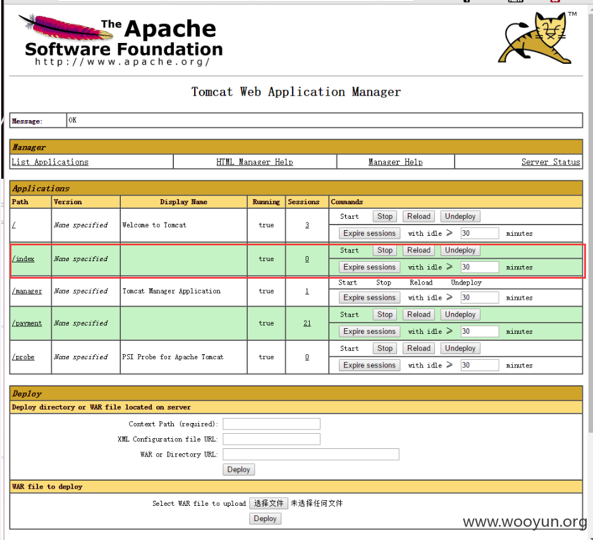The height and width of the screenshot is (540, 593).
Task: Click the Sessions column header
Action: [303, 202]
